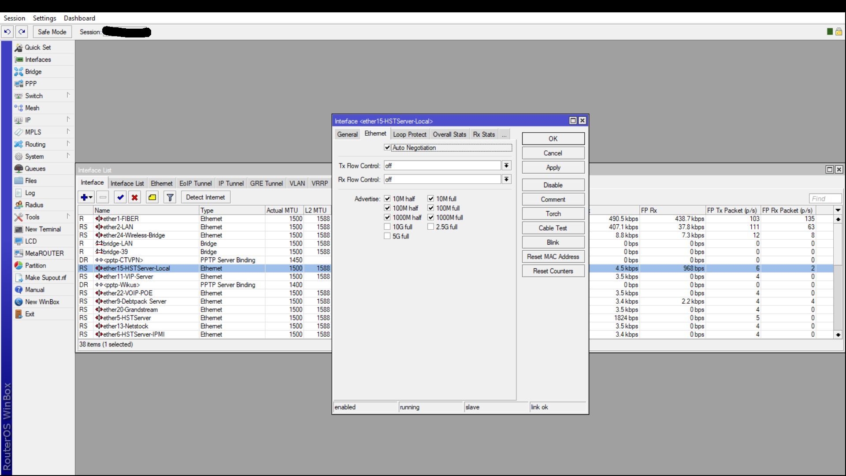Open the Settings menu

point(45,18)
